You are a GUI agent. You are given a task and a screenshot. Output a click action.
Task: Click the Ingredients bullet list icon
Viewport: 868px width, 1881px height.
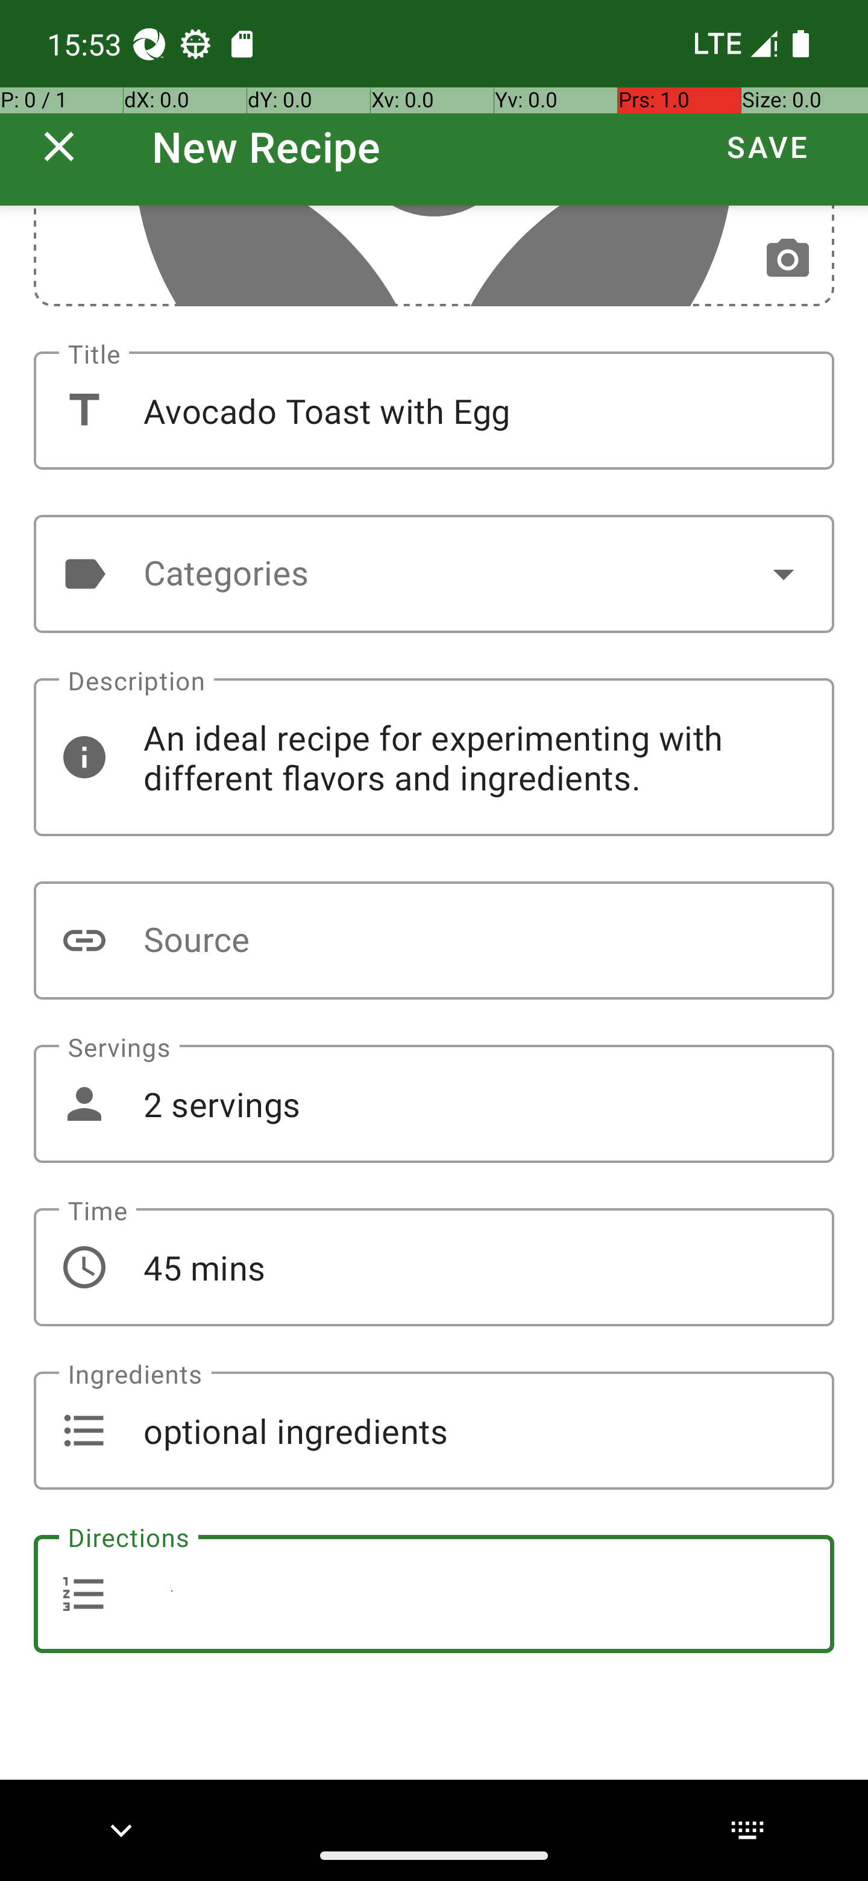point(84,1431)
